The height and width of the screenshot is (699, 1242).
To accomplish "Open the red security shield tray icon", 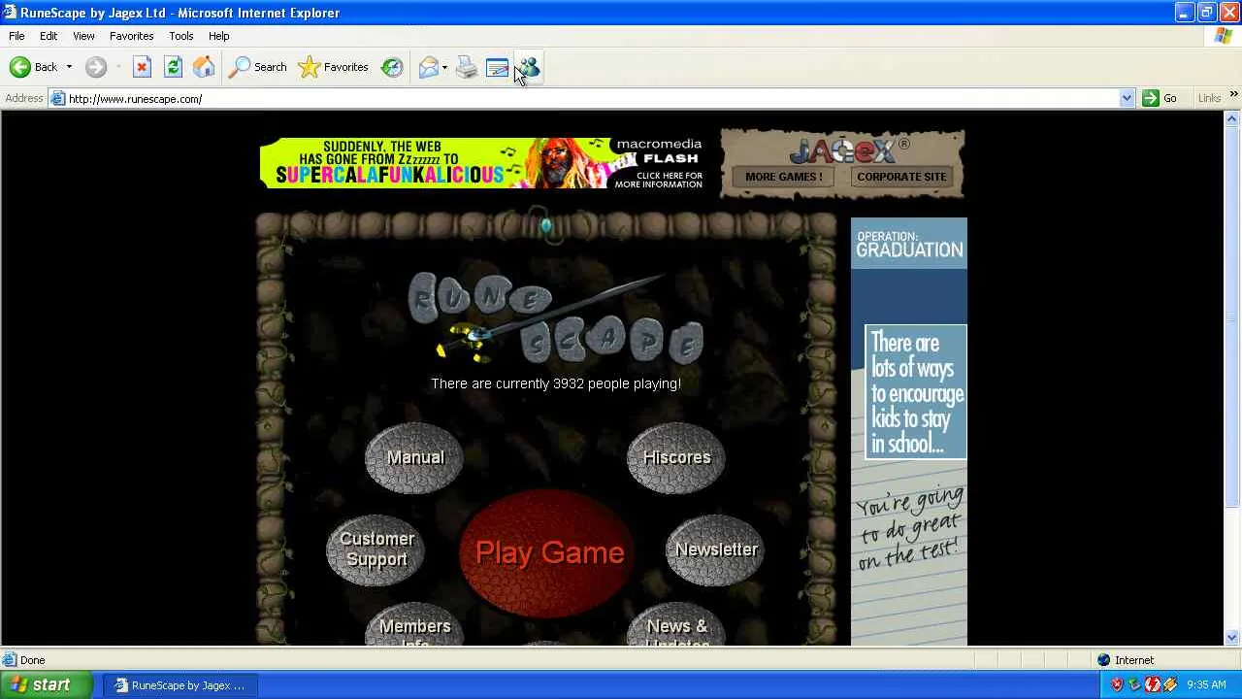I will [1117, 685].
